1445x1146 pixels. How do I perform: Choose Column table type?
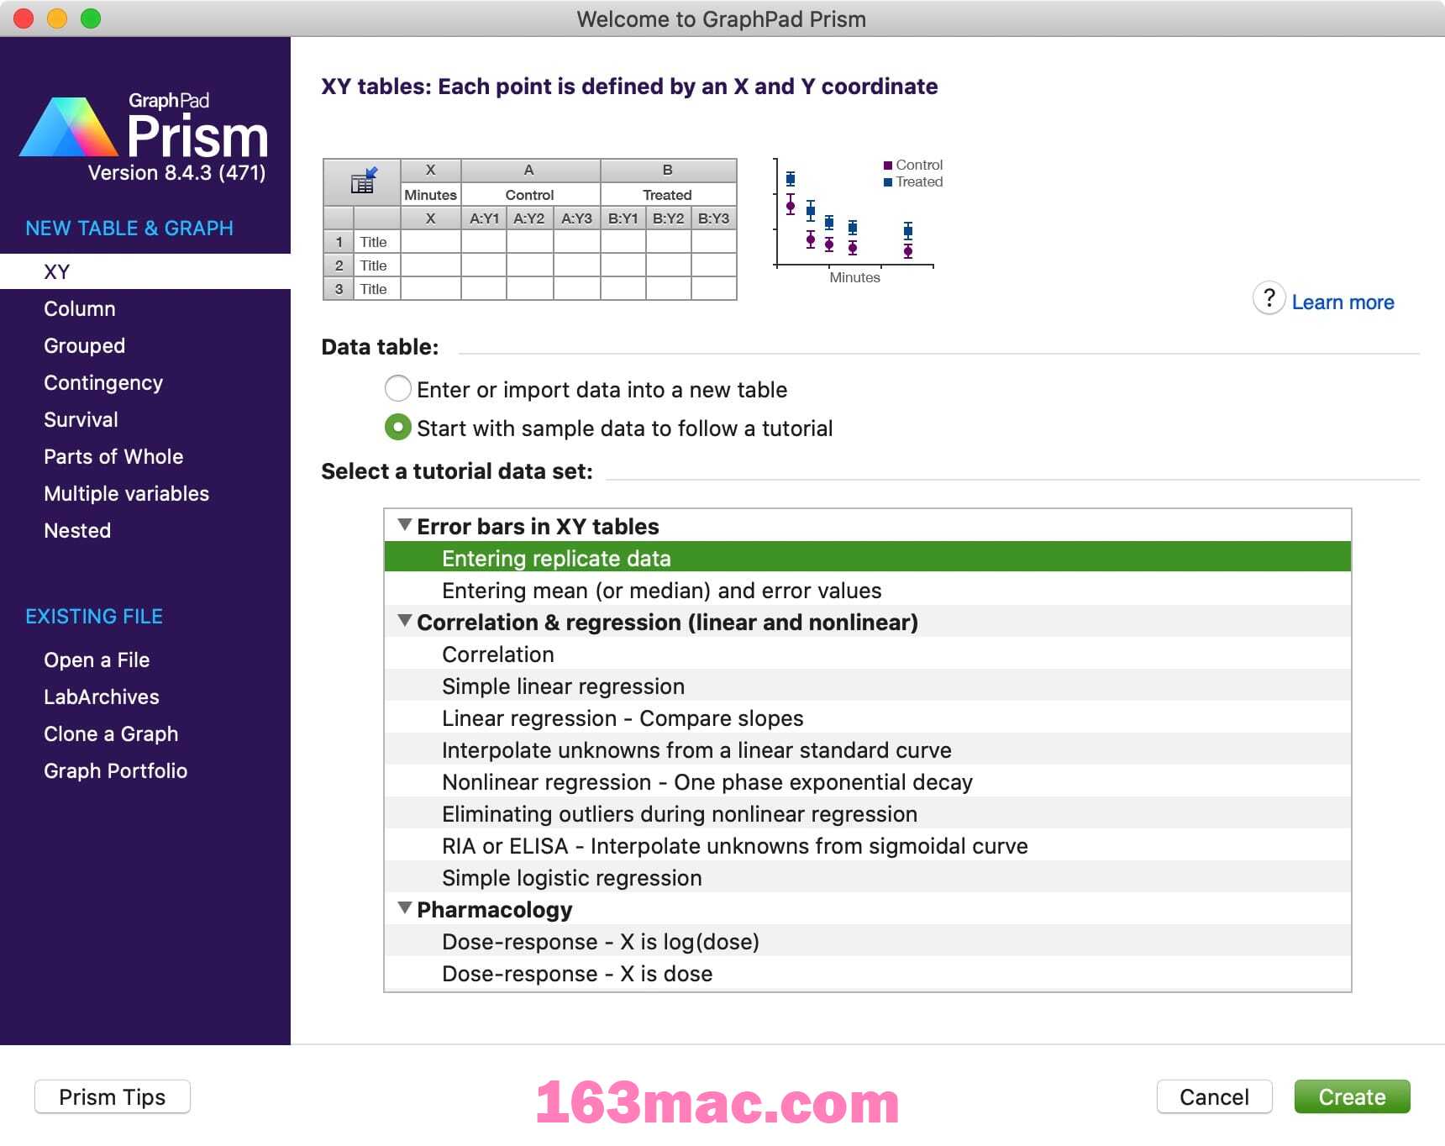click(x=80, y=308)
